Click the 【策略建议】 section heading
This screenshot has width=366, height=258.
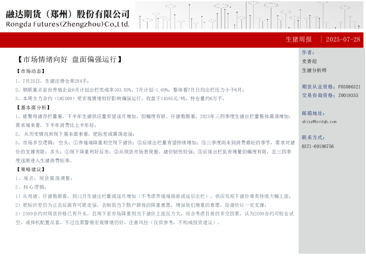[30, 169]
